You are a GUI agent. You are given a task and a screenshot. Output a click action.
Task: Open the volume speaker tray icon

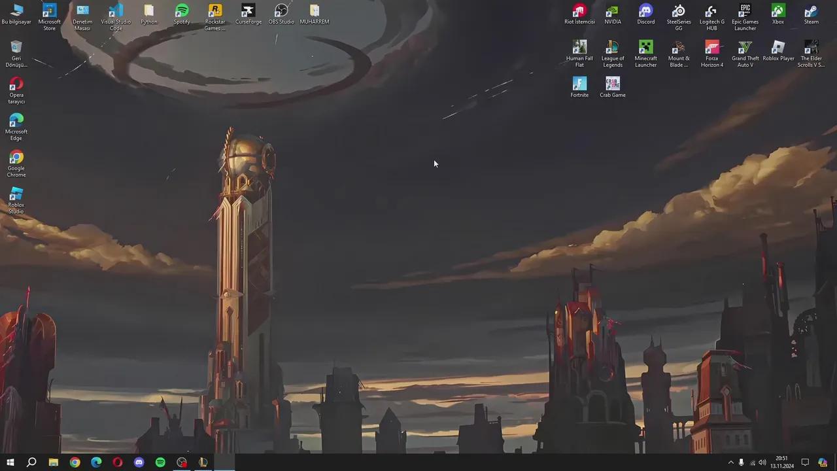pos(762,462)
